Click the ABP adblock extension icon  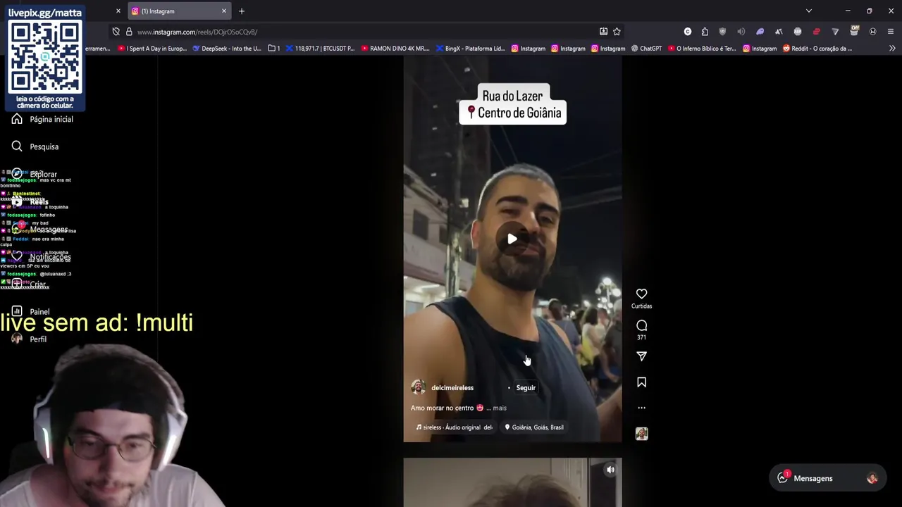[798, 32]
